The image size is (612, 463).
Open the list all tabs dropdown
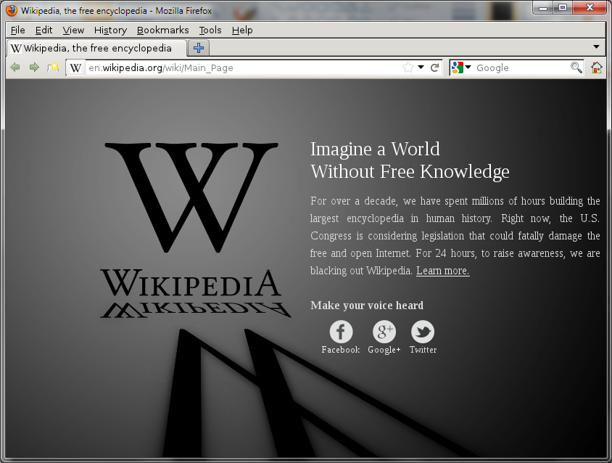point(596,47)
